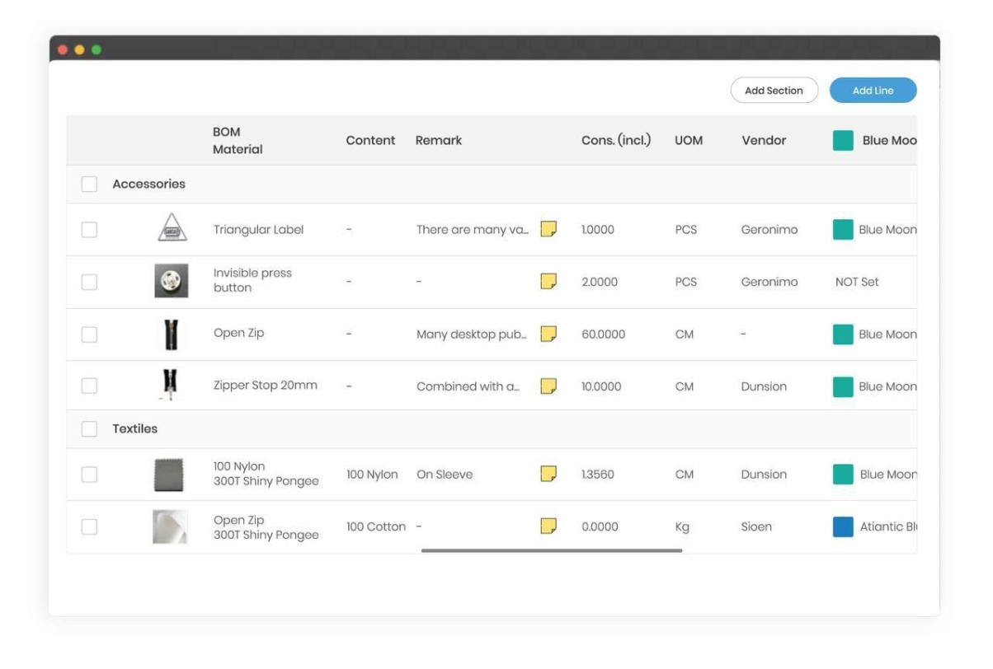Tick the Zipper Stop 20mm row checkbox
Image resolution: width=993 pixels, height=669 pixels.
[89, 386]
